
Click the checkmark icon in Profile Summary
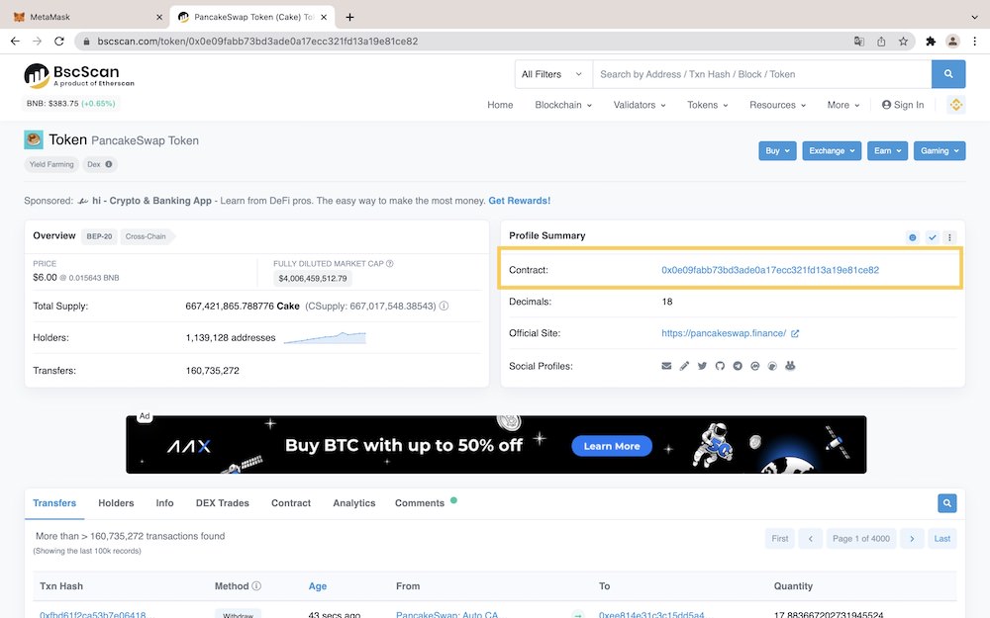tap(932, 237)
